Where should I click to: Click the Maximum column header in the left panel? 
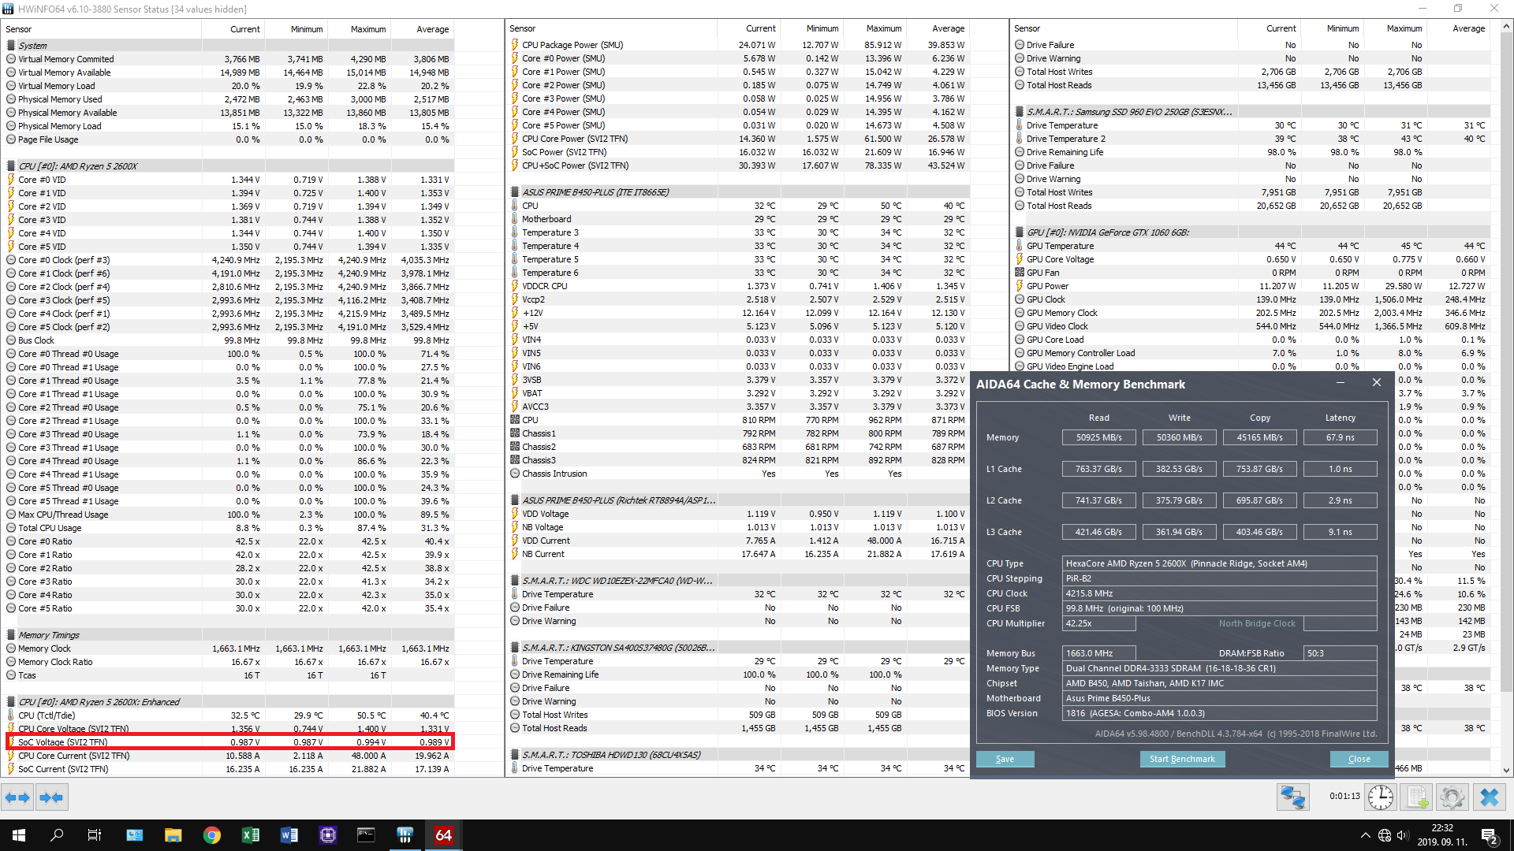359,29
